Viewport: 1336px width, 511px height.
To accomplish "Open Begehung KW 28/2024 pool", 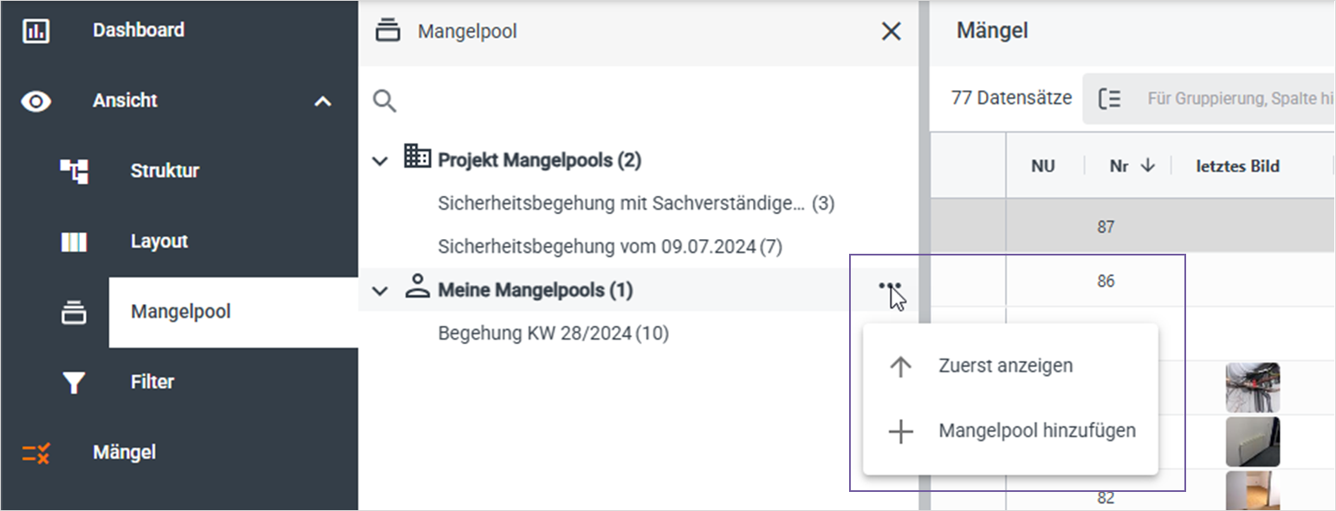I will coord(554,333).
